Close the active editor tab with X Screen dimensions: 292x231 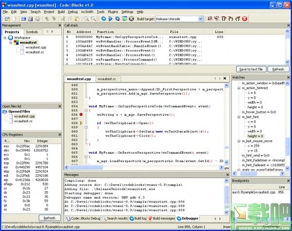coord(225,78)
